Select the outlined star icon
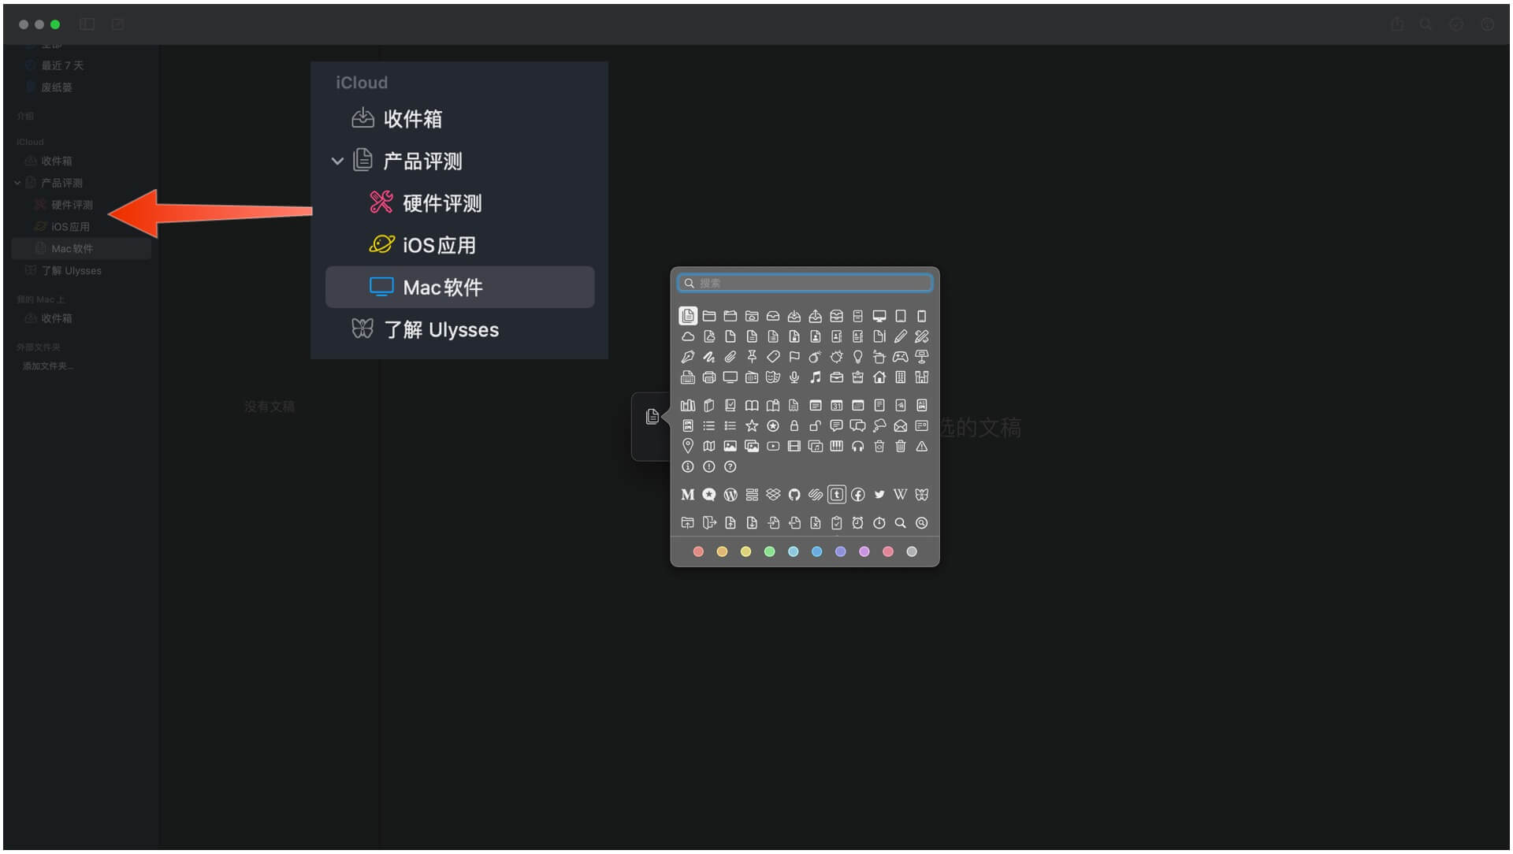 [x=752, y=426]
